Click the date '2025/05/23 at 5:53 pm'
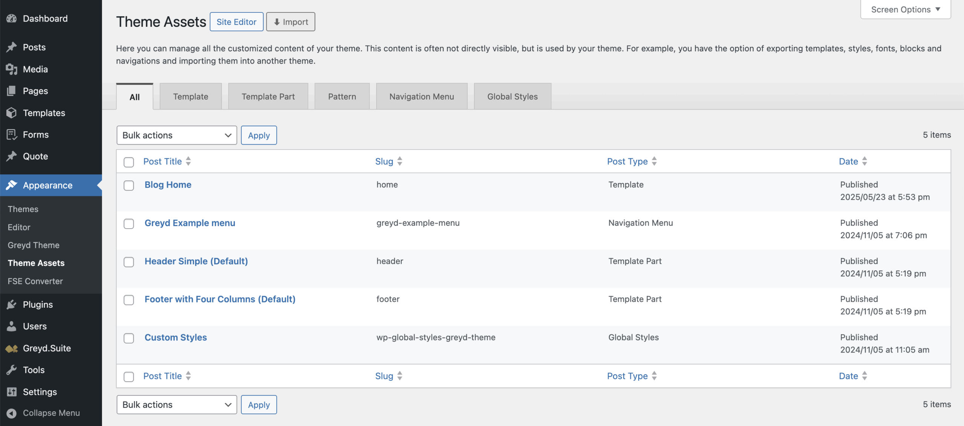 coord(885,197)
